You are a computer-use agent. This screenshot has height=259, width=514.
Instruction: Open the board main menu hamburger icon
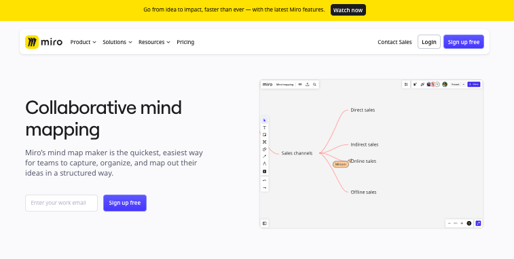point(300,85)
